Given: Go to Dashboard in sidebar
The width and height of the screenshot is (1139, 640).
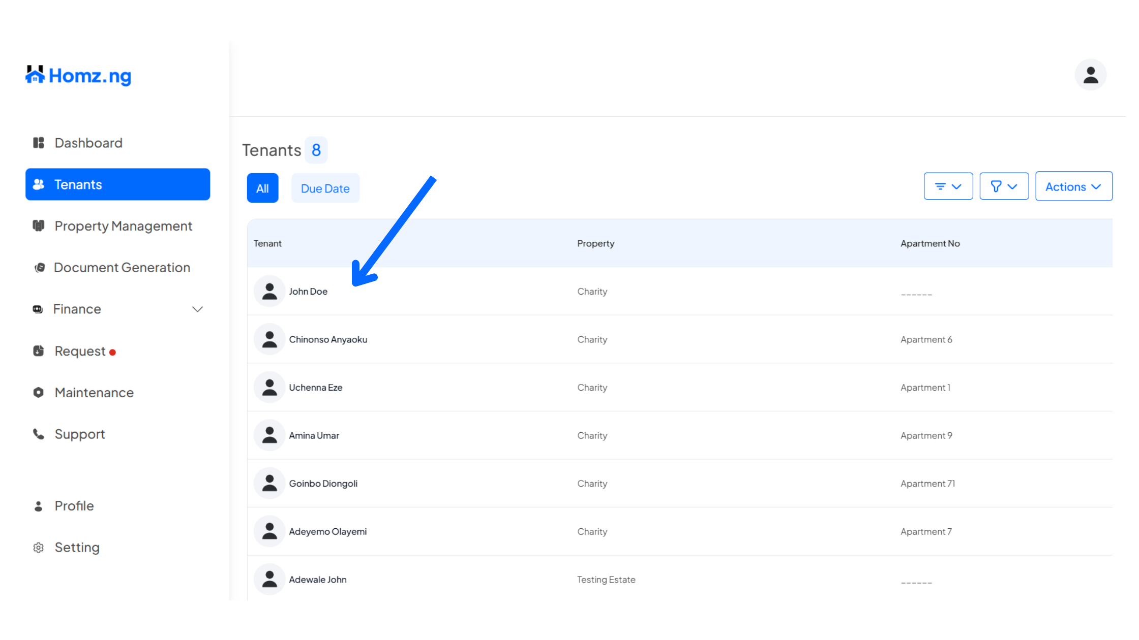Looking at the screenshot, I should pyautogui.click(x=88, y=143).
